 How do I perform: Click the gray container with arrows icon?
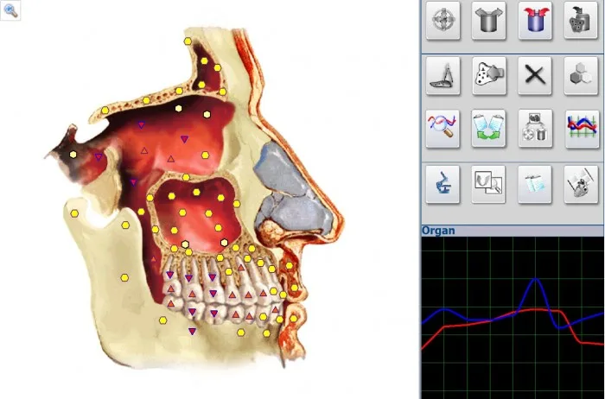tap(489, 20)
